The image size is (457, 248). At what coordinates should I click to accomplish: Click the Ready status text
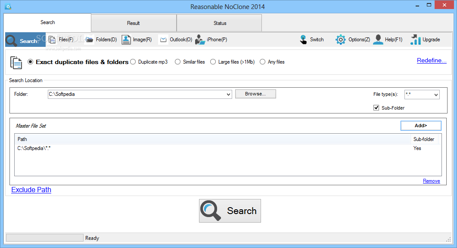(92, 238)
